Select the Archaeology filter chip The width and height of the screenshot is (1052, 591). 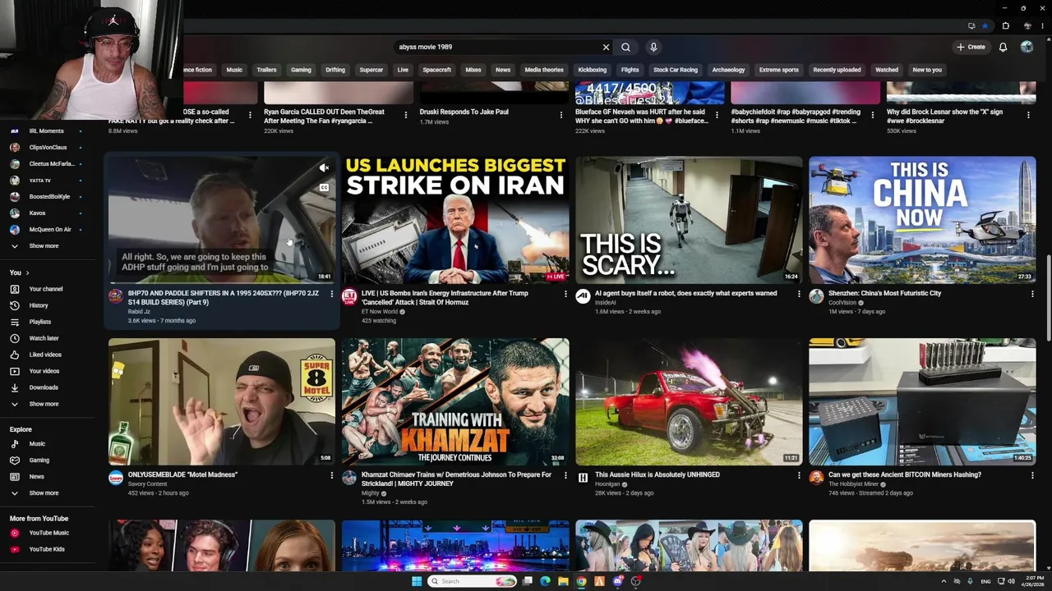[x=728, y=70]
